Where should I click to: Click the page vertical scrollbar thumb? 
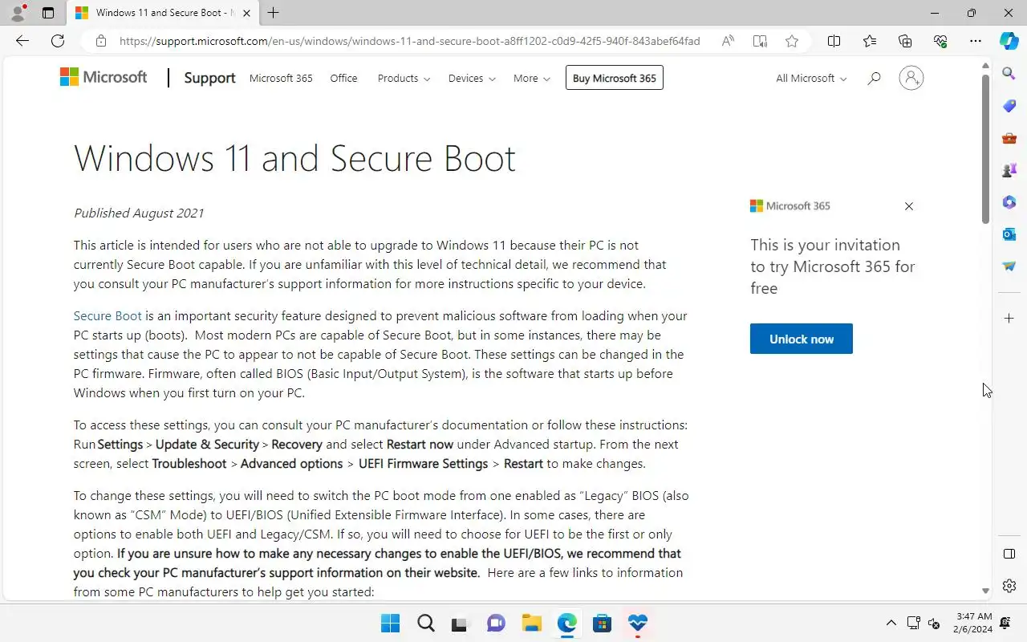coord(985,148)
